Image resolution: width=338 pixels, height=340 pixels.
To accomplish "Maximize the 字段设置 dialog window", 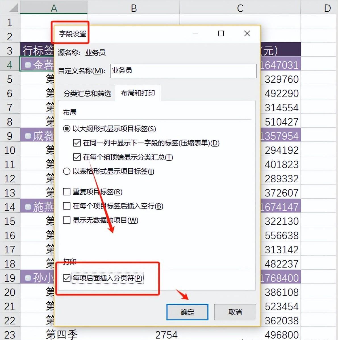I will (x=221, y=34).
